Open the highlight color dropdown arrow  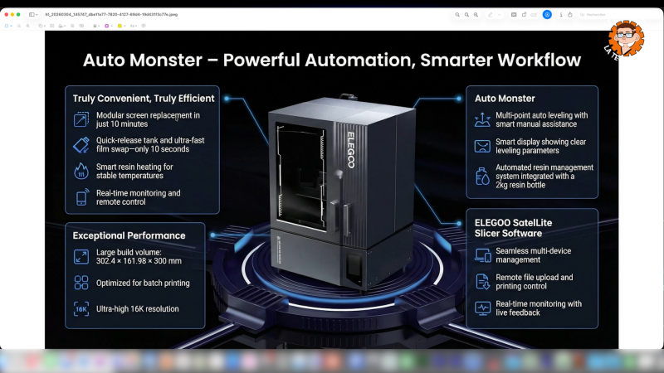500,14
